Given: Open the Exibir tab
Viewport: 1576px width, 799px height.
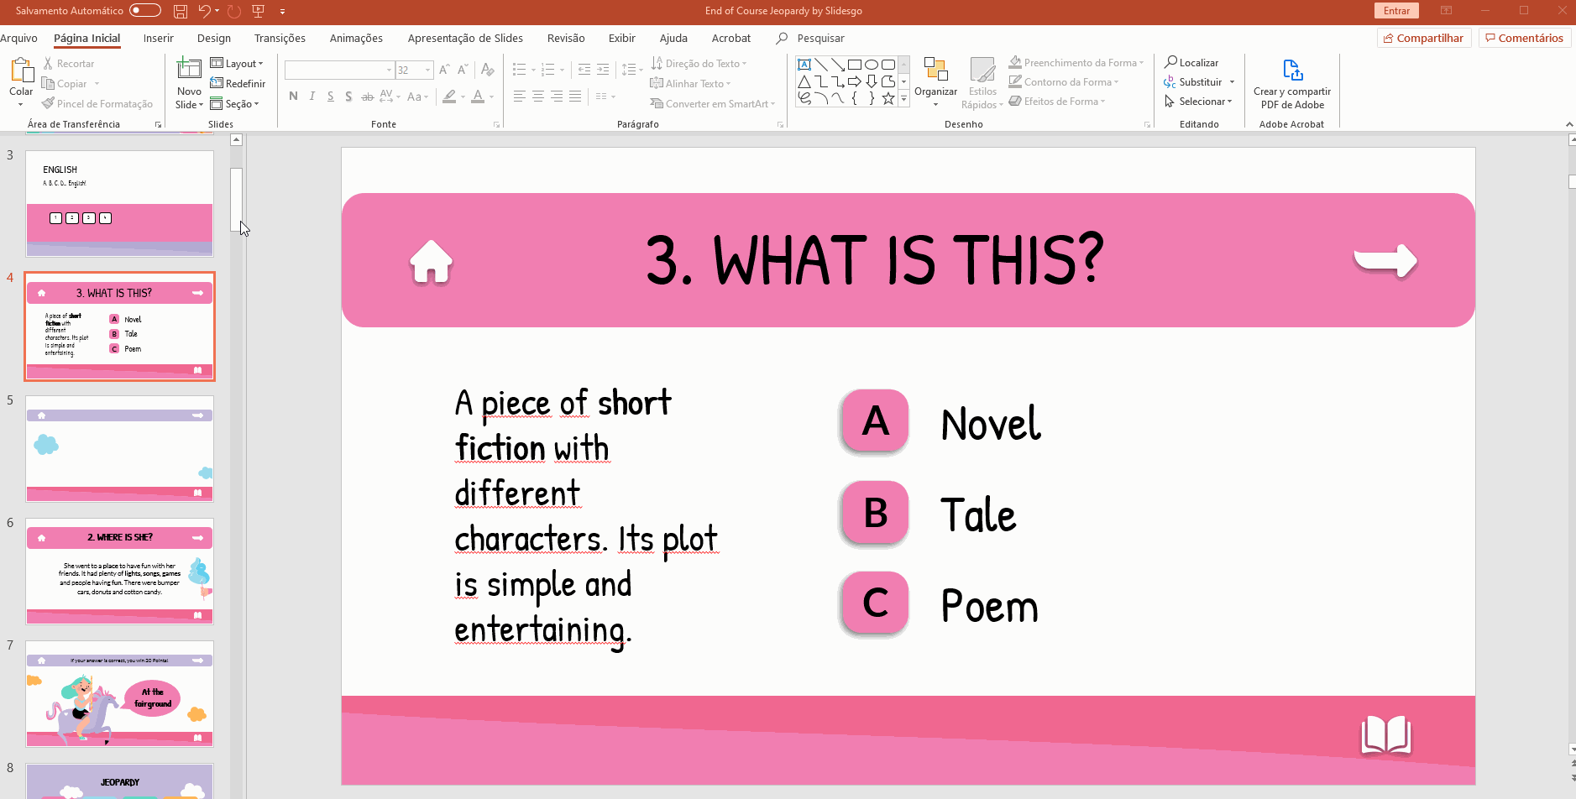Looking at the screenshot, I should (622, 38).
